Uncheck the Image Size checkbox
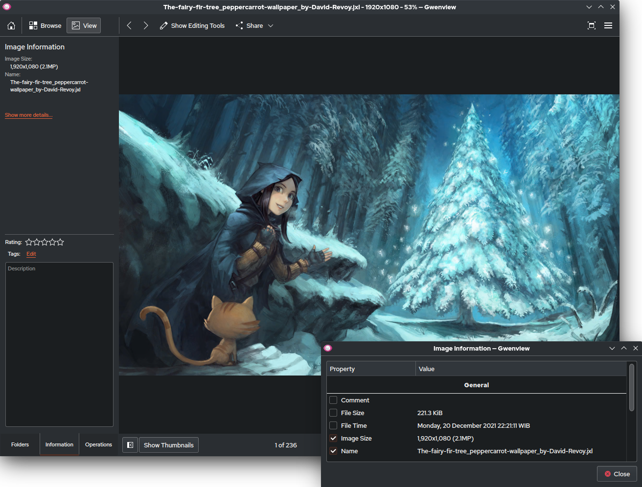The height and width of the screenshot is (487, 642). click(333, 438)
